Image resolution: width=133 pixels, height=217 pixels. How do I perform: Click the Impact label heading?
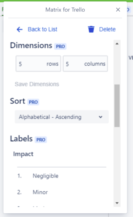[23, 154]
